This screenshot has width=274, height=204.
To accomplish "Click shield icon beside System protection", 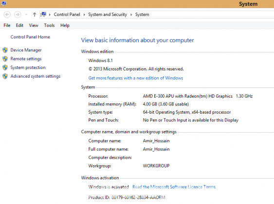I will pos(5,68).
